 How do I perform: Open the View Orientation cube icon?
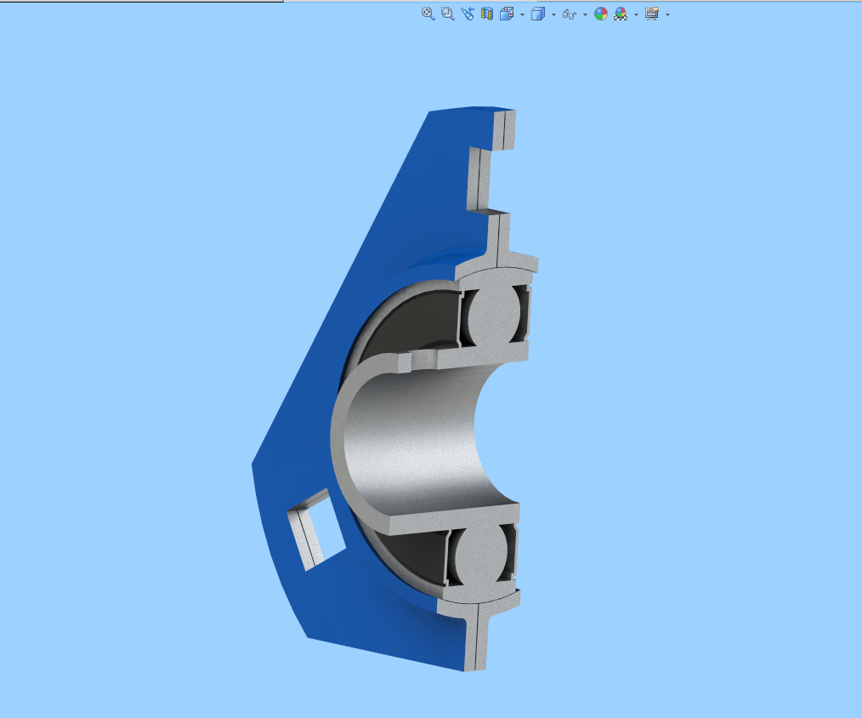click(x=507, y=14)
